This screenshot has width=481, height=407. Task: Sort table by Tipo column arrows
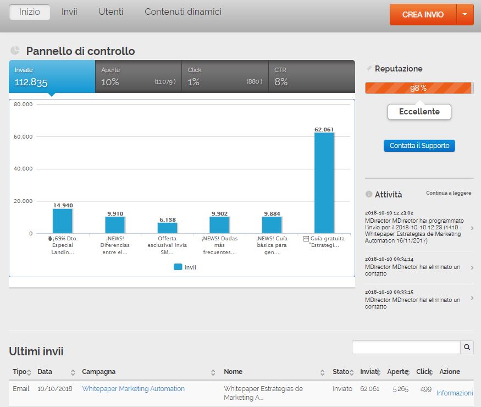[29, 372]
